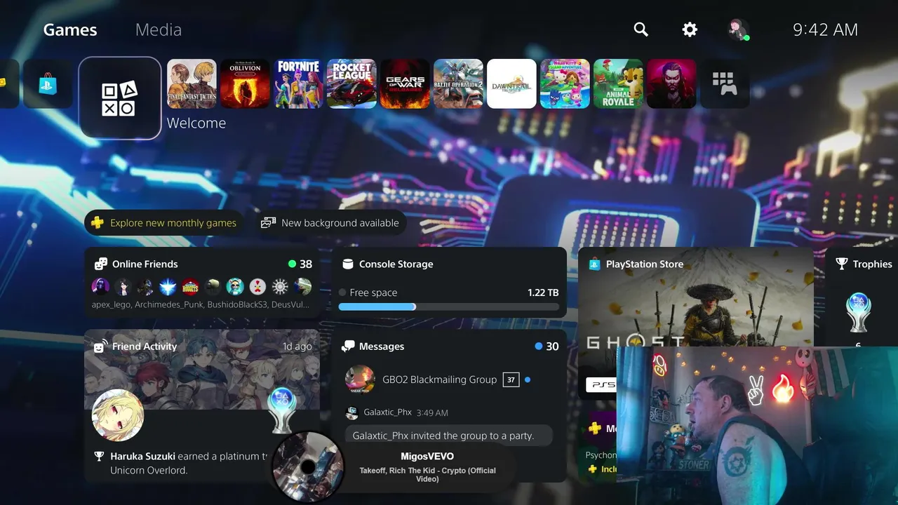The height and width of the screenshot is (505, 898).
Task: Launch Hello Kitty Island Adventure tile
Action: coord(565,83)
